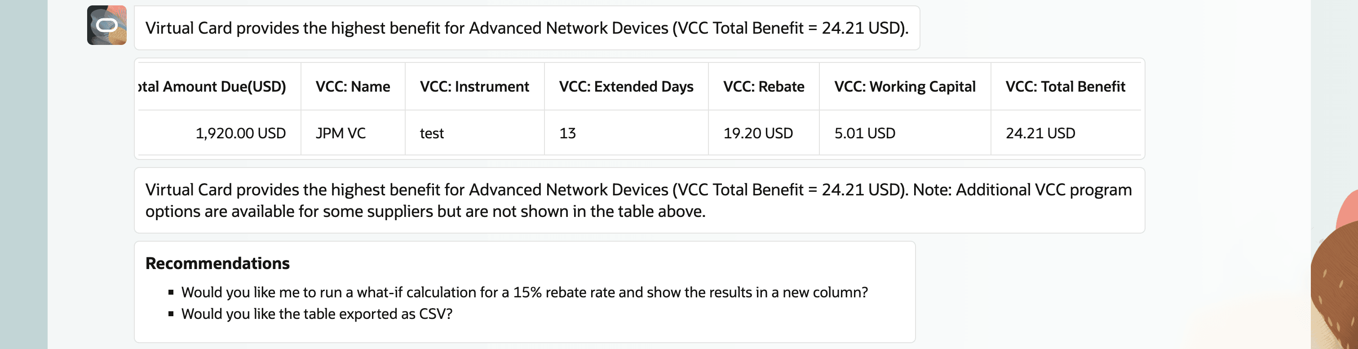Click the additional VCC program options note

[633, 200]
